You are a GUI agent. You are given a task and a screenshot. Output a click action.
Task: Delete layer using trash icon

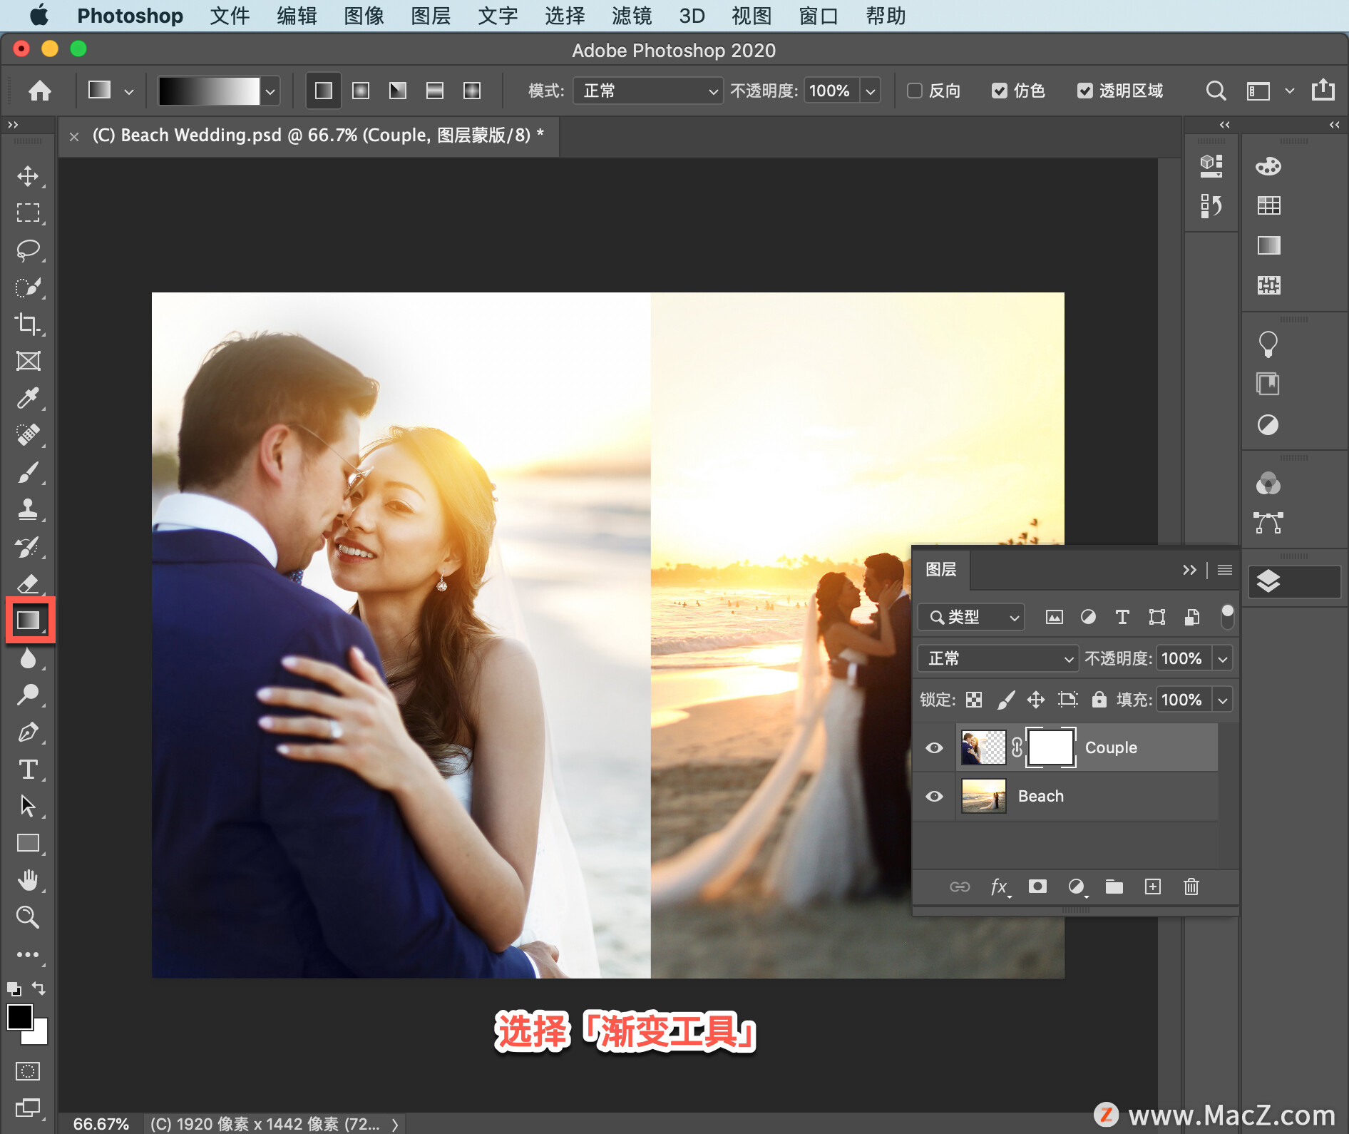click(1191, 887)
